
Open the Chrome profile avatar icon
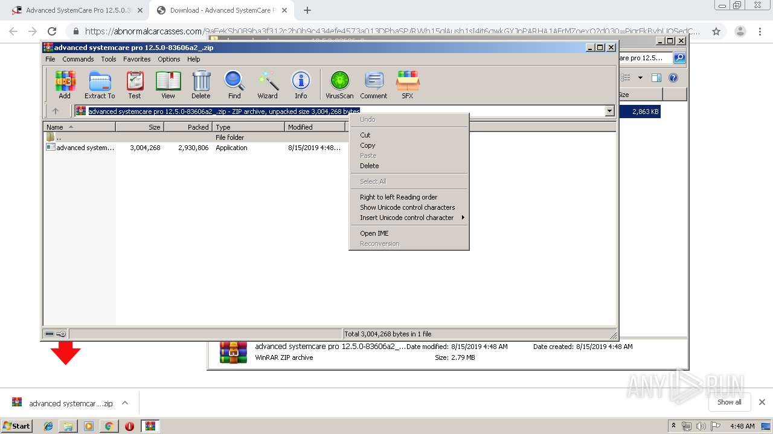(740, 31)
